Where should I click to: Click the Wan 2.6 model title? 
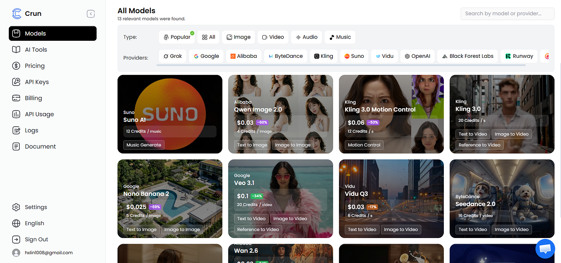pos(246,251)
